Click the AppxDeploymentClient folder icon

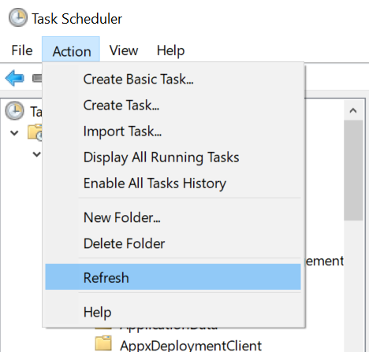pyautogui.click(x=103, y=343)
